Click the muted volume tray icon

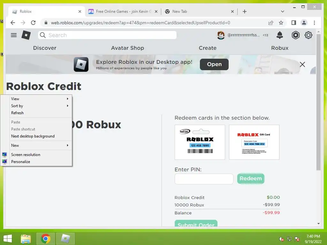(281, 239)
